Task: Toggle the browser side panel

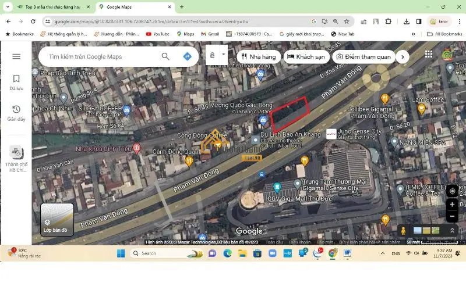Action: click(418, 22)
